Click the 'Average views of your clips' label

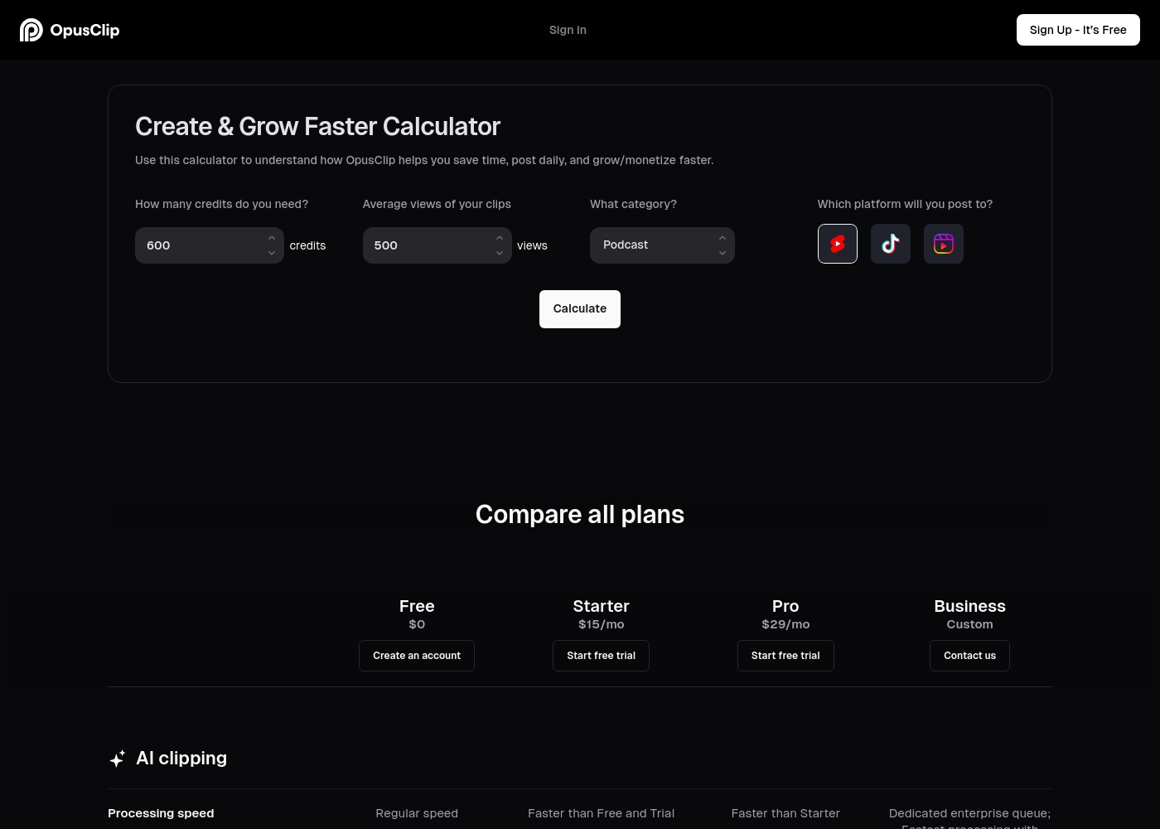tap(437, 204)
